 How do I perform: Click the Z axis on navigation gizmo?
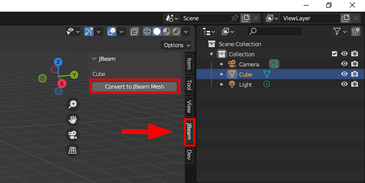58,62
